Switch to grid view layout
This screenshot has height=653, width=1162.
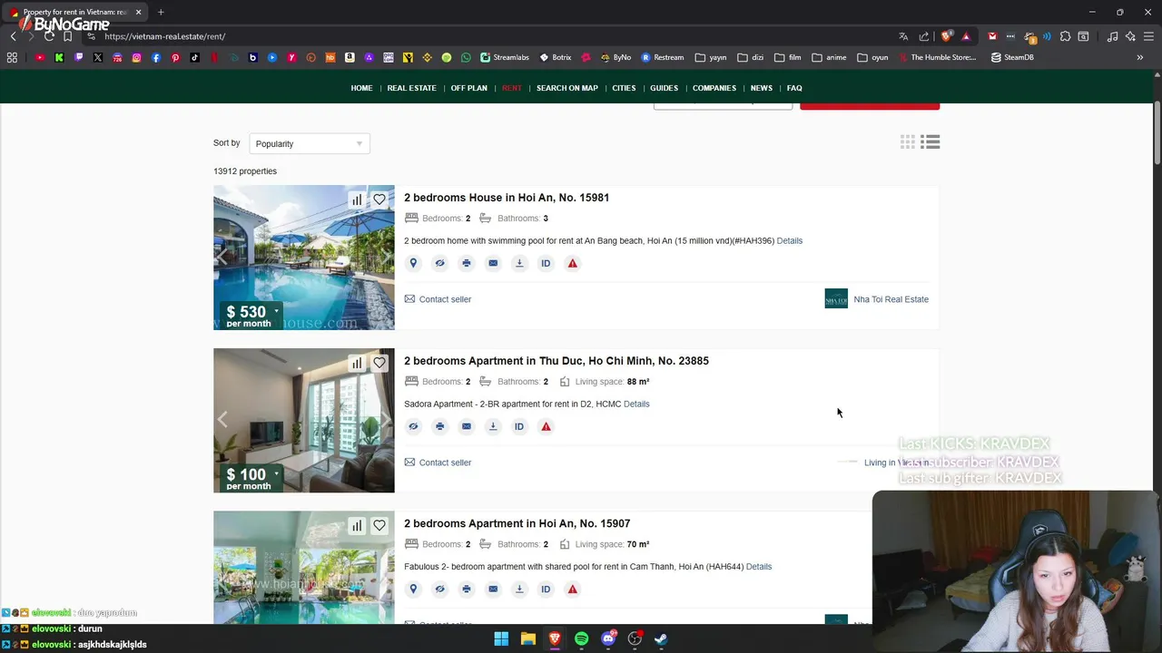click(x=908, y=141)
